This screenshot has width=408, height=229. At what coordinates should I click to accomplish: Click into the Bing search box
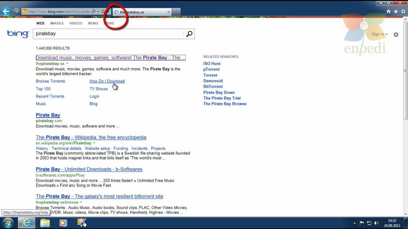[108, 34]
